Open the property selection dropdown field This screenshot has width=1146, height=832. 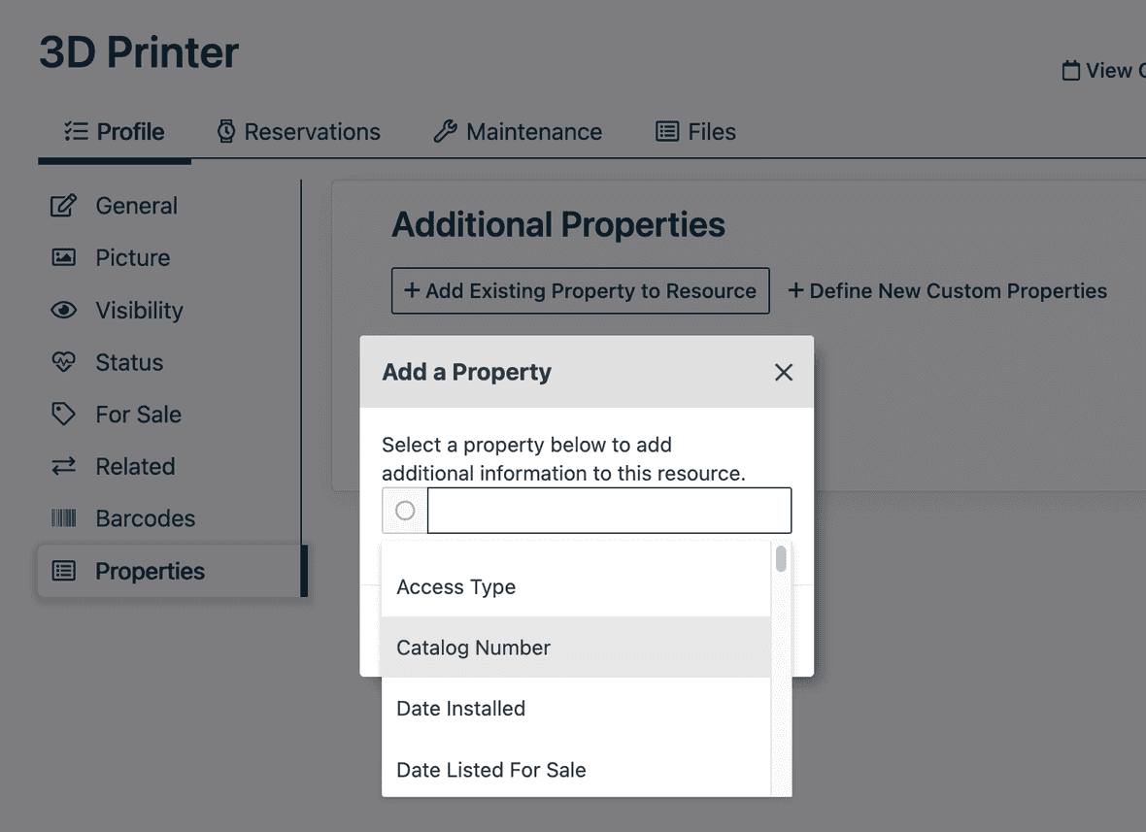[609, 509]
